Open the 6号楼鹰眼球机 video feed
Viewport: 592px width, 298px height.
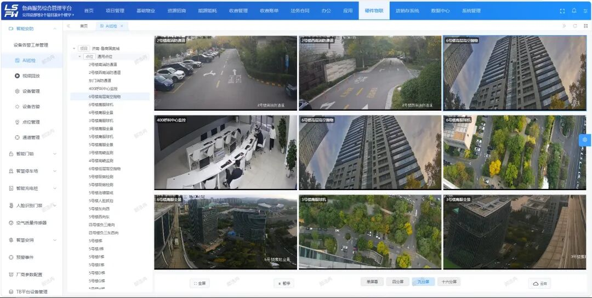[x=515, y=152]
